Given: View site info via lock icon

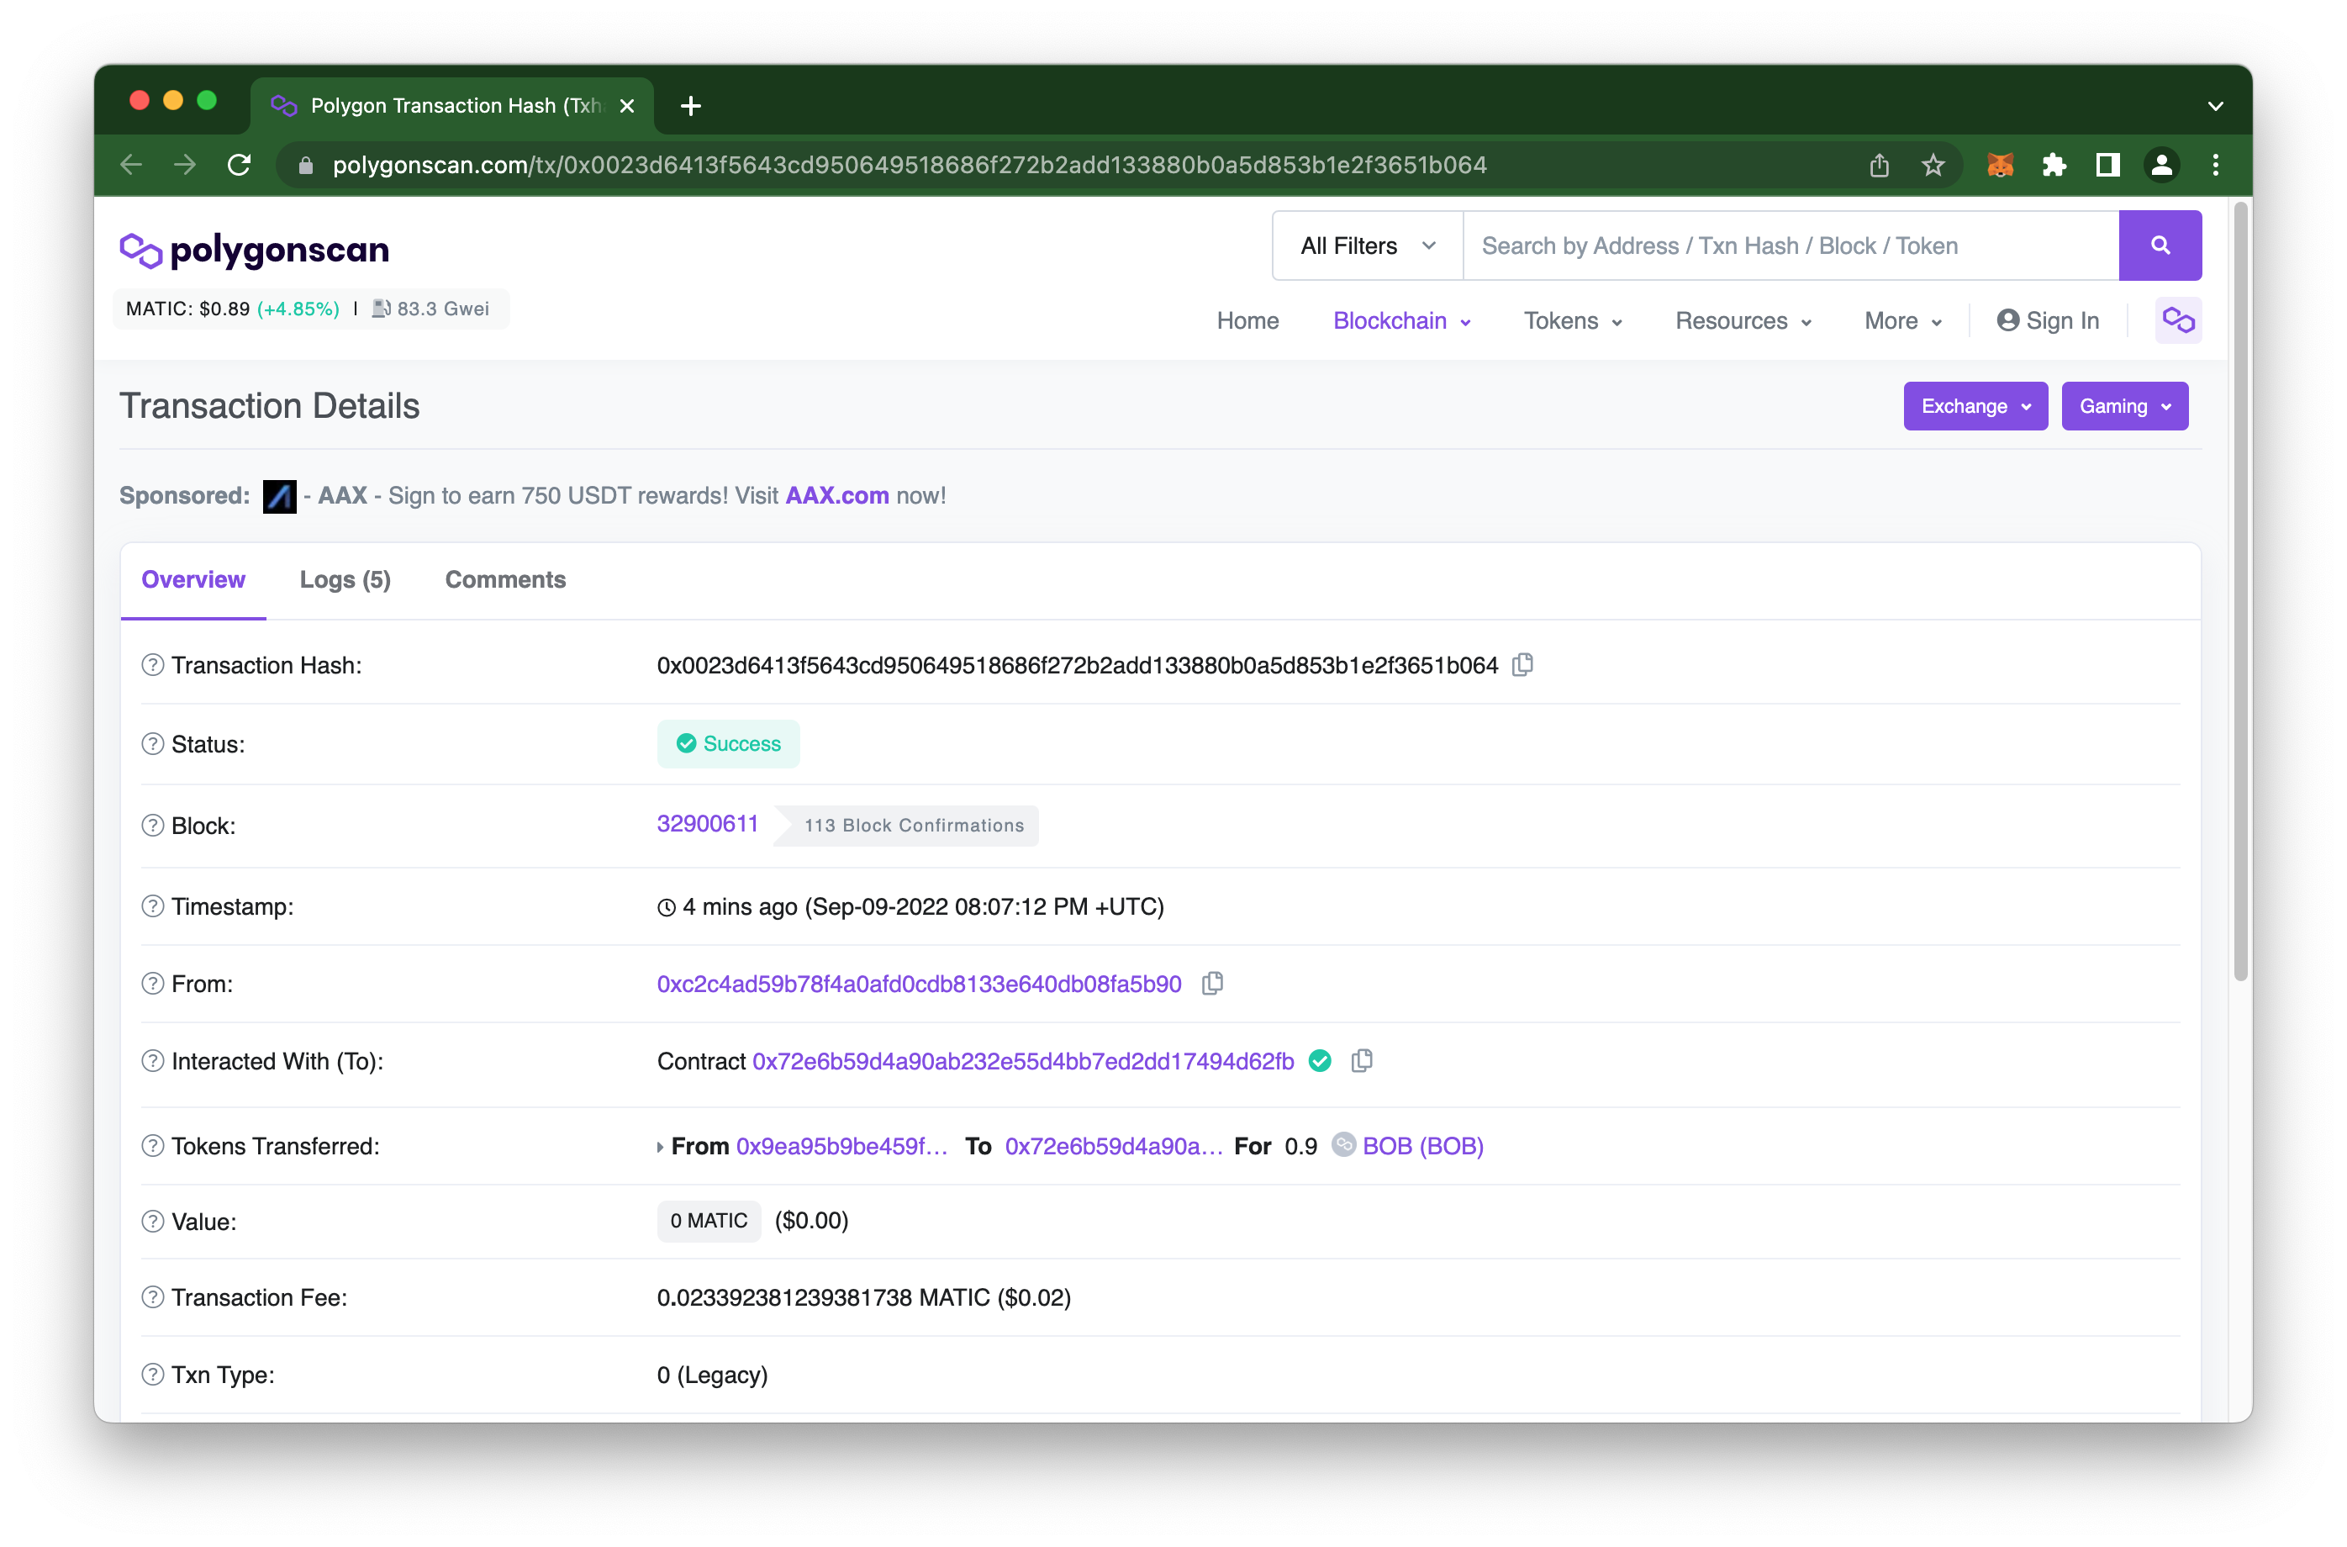Looking at the screenshot, I should [x=306, y=165].
